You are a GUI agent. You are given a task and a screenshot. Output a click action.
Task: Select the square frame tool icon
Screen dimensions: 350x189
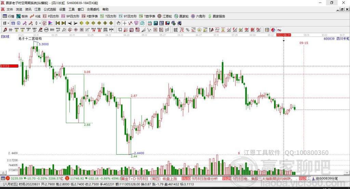[120, 30]
